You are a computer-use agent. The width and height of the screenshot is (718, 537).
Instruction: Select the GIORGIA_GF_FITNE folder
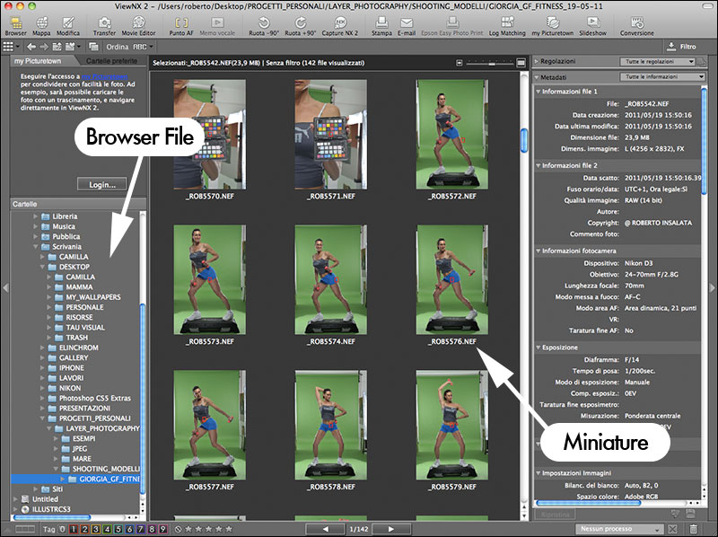[x=109, y=479]
